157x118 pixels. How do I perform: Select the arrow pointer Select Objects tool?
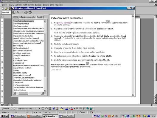(x=12, y=108)
